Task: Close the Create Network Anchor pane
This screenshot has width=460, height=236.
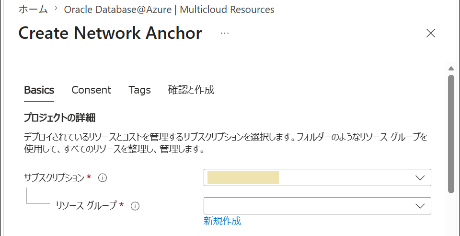Action: click(x=430, y=34)
